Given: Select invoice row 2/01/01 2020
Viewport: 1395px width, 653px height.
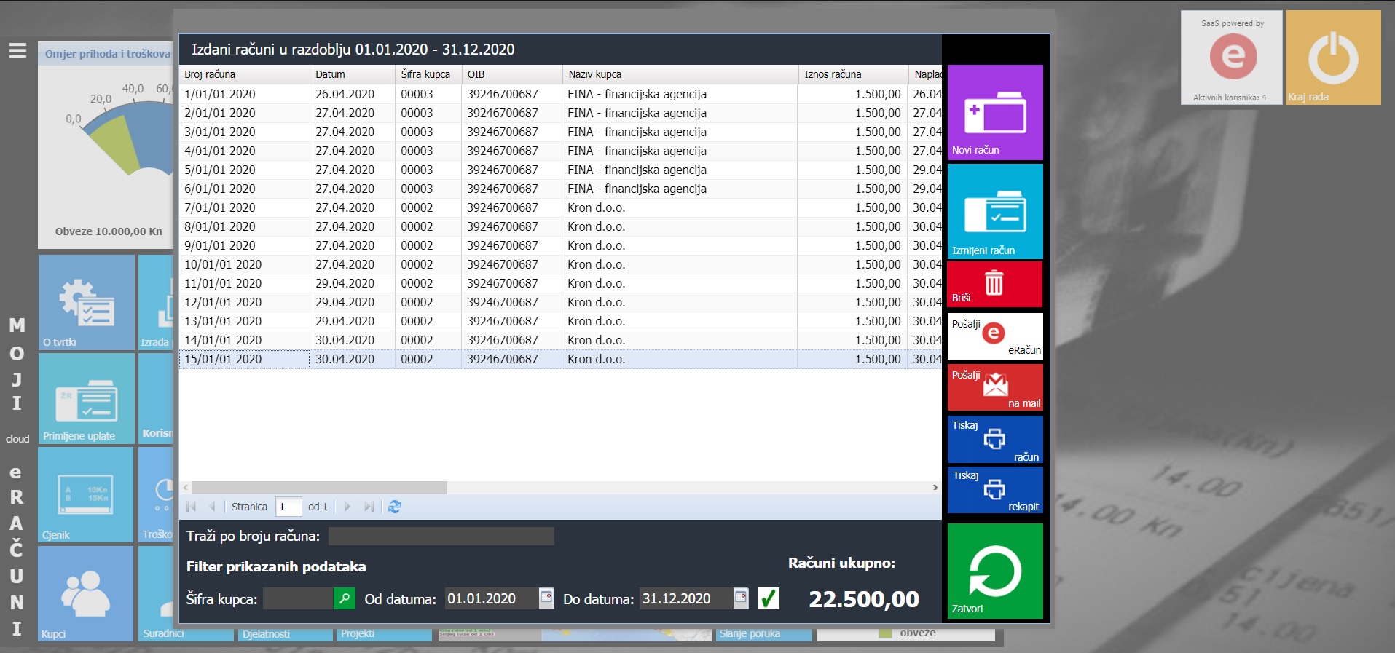Looking at the screenshot, I should click(560, 113).
